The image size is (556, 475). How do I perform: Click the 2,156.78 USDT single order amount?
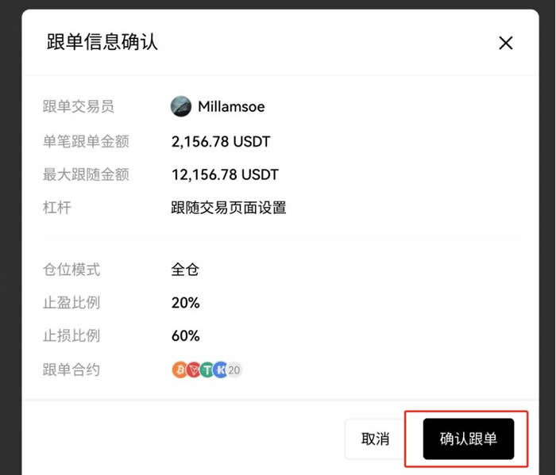pyautogui.click(x=221, y=142)
